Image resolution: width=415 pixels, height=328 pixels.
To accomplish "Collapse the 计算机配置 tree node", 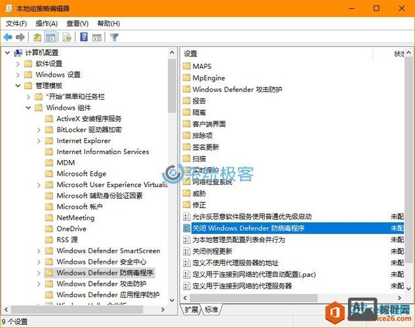I will point(7,53).
